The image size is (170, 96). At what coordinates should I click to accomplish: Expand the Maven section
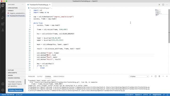pos(16,75)
